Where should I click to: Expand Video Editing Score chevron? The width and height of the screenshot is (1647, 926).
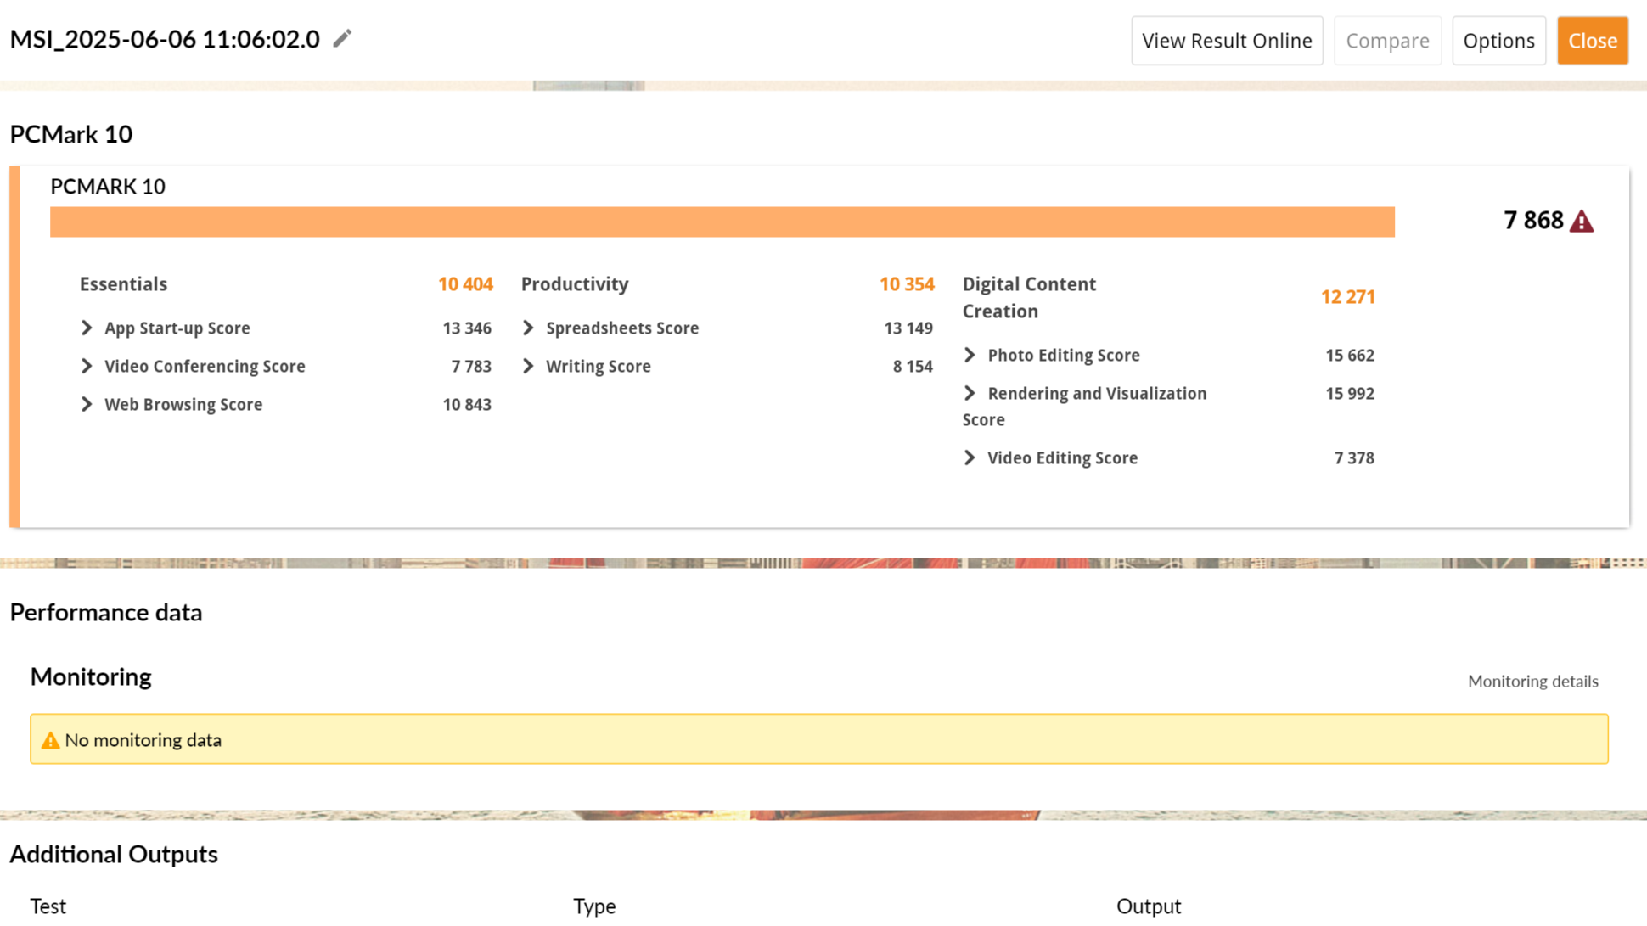coord(970,457)
